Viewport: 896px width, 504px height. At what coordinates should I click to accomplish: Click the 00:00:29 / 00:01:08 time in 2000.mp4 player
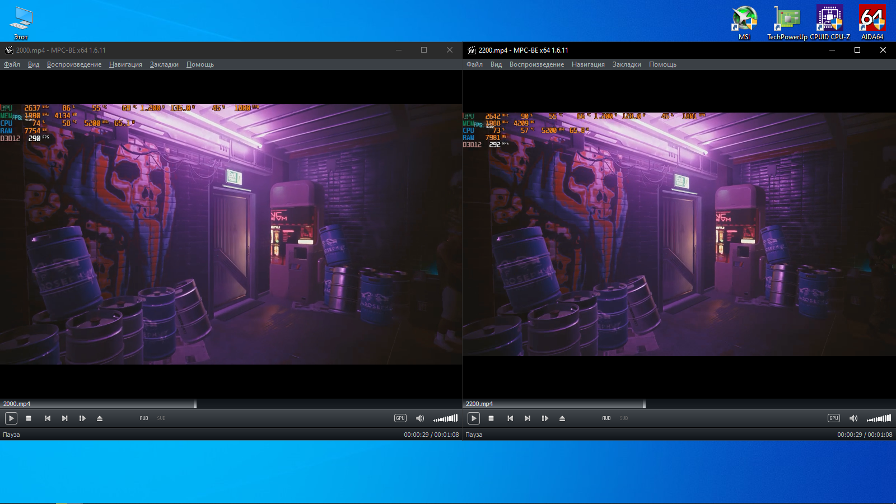(431, 435)
